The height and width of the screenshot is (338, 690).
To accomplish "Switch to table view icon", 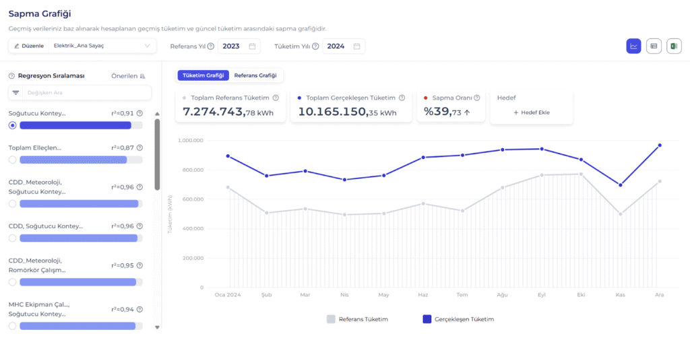I will (x=653, y=46).
